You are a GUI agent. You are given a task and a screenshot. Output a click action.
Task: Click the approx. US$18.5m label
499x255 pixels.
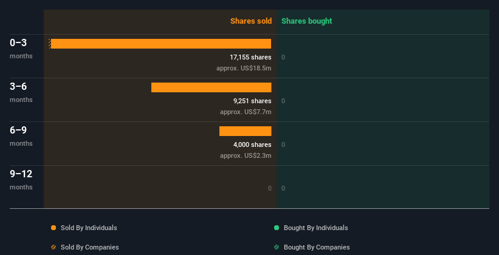tap(244, 68)
